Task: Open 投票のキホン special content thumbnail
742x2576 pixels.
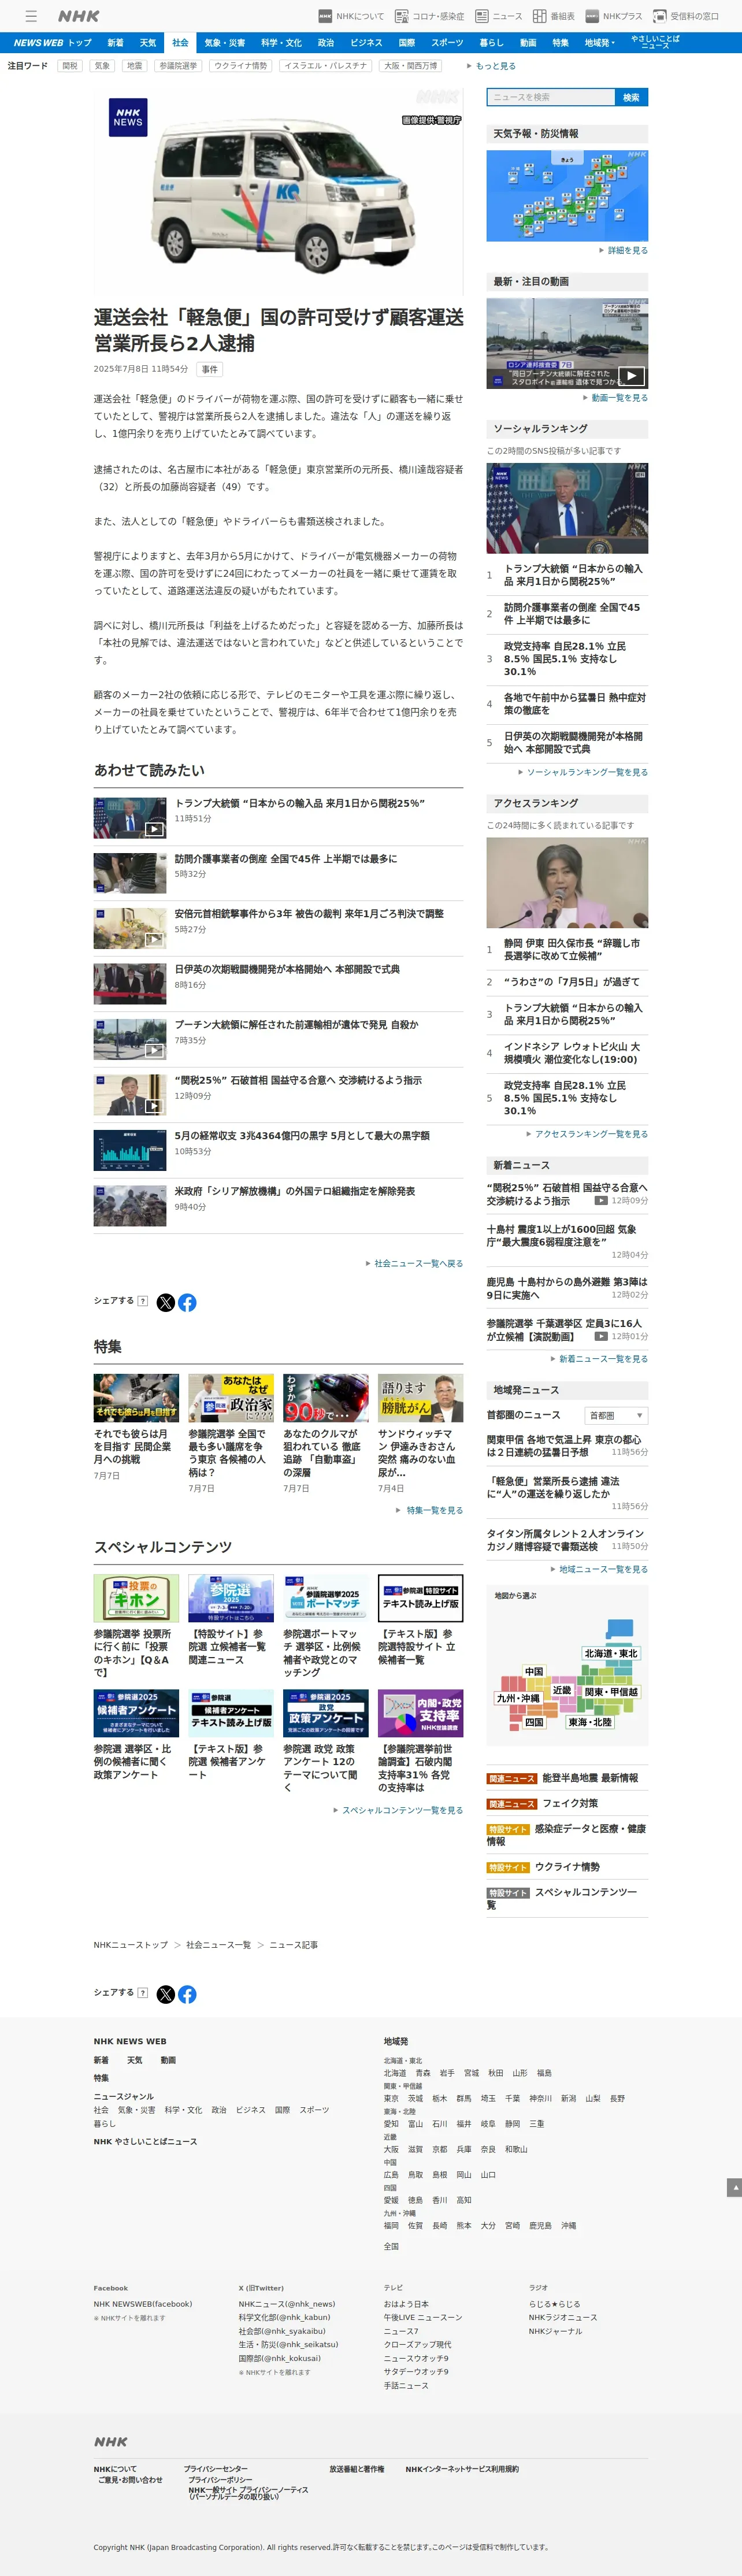Action: pos(136,1598)
